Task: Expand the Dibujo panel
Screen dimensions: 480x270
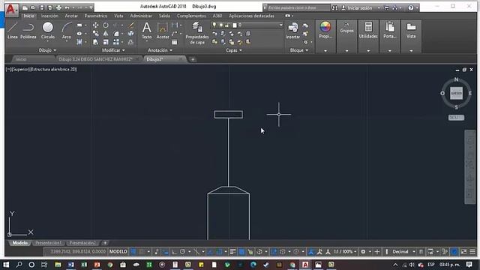Action: coord(47,50)
